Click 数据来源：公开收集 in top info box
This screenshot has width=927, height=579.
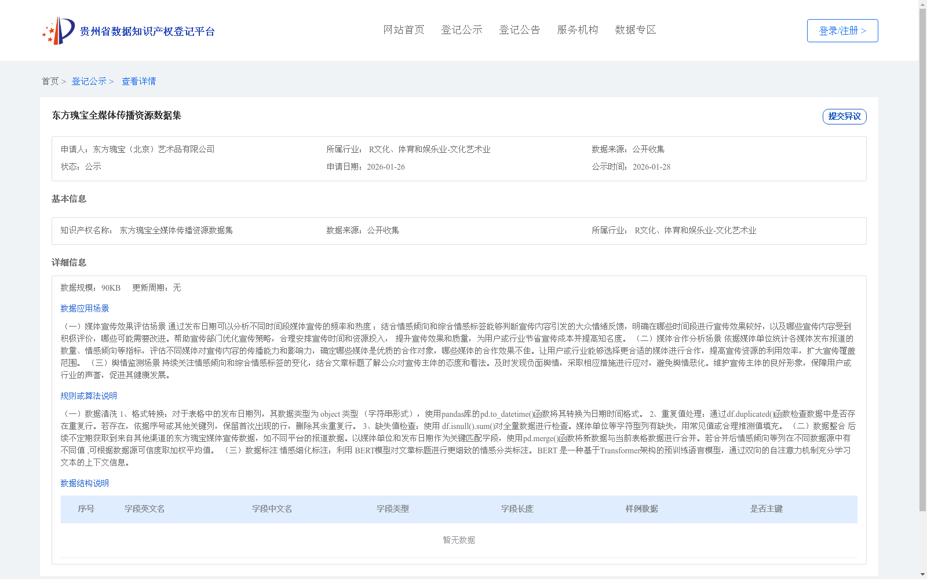[628, 149]
